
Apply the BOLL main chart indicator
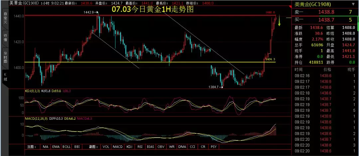tap(66, 147)
